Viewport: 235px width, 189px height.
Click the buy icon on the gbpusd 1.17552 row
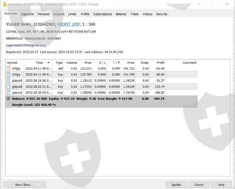[x=8, y=87]
